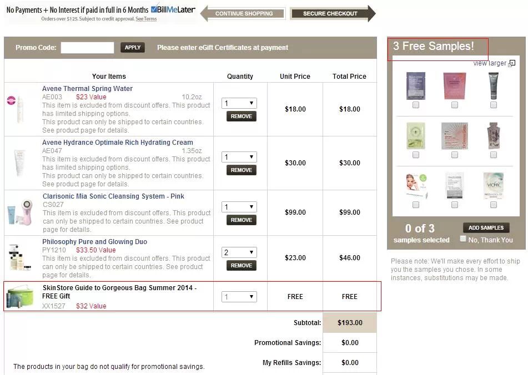Image resolution: width=528 pixels, height=375 pixels.
Task: Open Philosophy Pure and Glowing Duo link
Action: pos(94,241)
